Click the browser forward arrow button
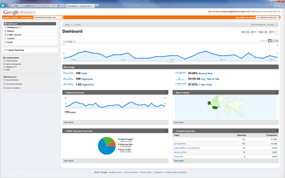The width and height of the screenshot is (285, 178). (x=8, y=6)
